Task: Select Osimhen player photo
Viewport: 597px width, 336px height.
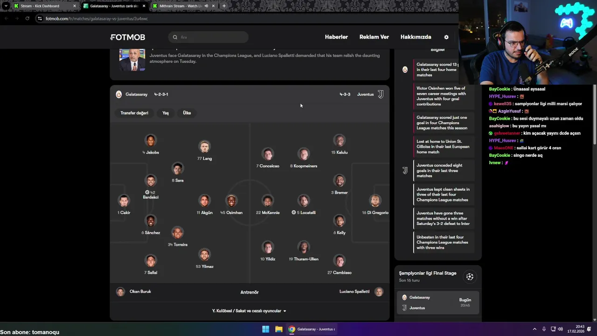Action: coord(231,201)
